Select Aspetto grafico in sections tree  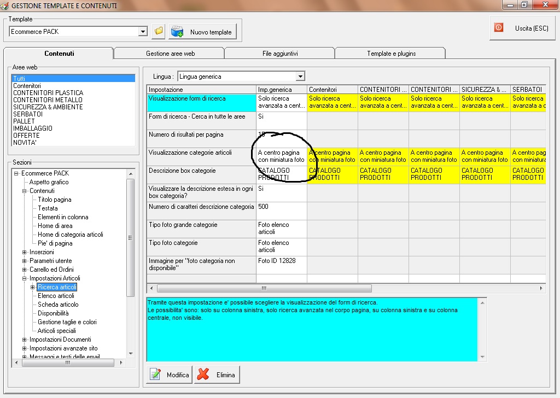[x=49, y=182]
